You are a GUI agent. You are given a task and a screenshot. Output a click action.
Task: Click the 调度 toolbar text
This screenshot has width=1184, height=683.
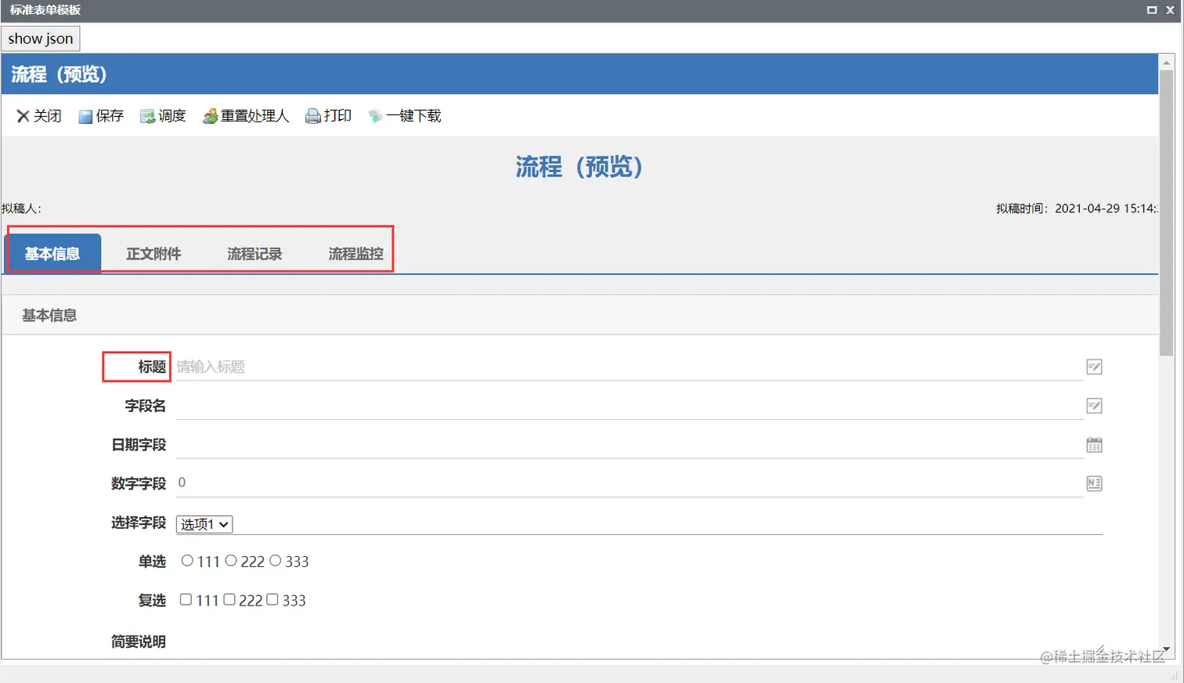pos(171,116)
